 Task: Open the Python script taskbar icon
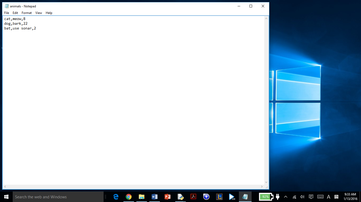pos(181,197)
